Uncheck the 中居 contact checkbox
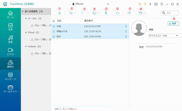Image resolution: width=182 pixels, height=111 pixels. [x=54, y=26]
